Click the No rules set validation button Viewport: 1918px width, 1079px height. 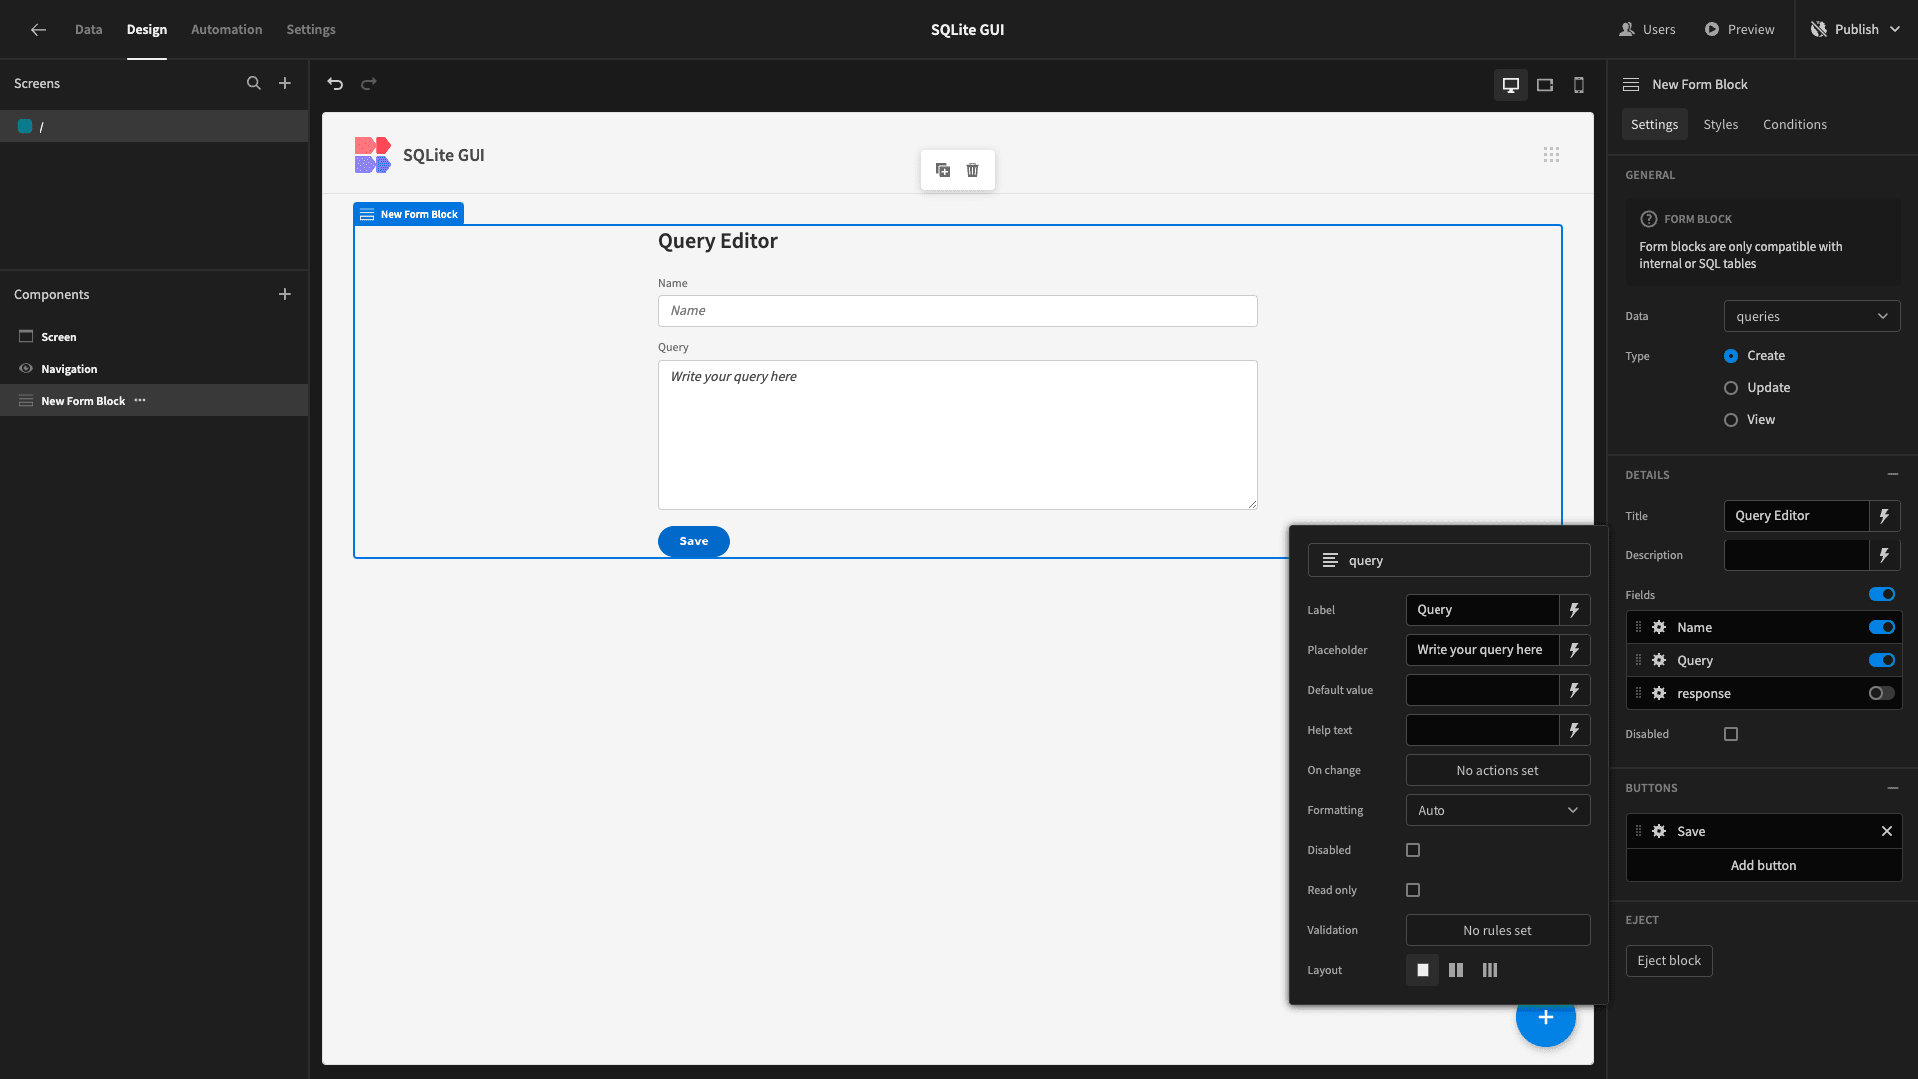pos(1498,930)
